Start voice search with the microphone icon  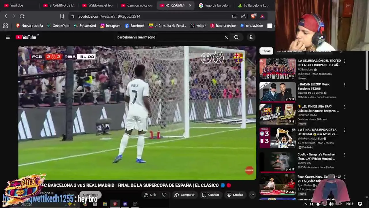pyautogui.click(x=251, y=37)
